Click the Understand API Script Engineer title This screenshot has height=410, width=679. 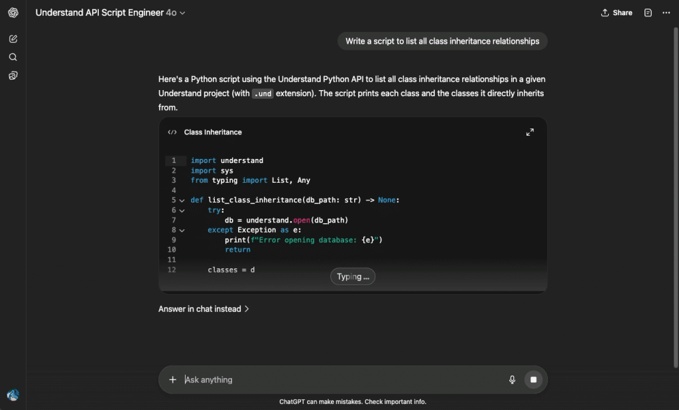click(x=99, y=13)
